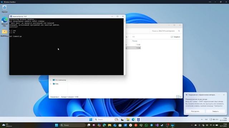Dismiss the notification with its X

(224, 95)
